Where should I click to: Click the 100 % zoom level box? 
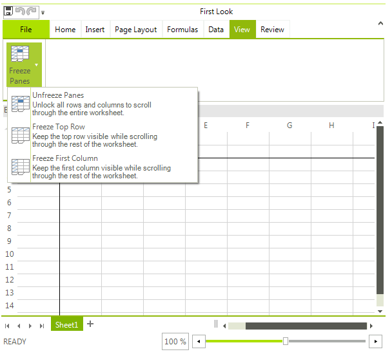175,342
